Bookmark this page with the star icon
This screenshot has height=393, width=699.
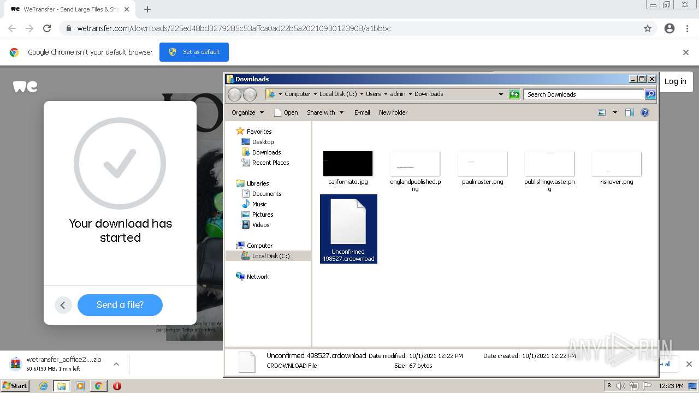[x=648, y=28]
